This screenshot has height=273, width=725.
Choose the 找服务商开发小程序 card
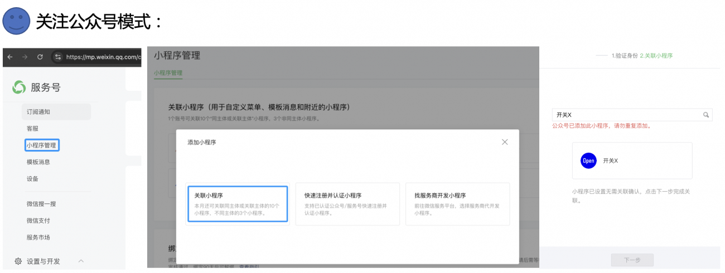point(457,204)
